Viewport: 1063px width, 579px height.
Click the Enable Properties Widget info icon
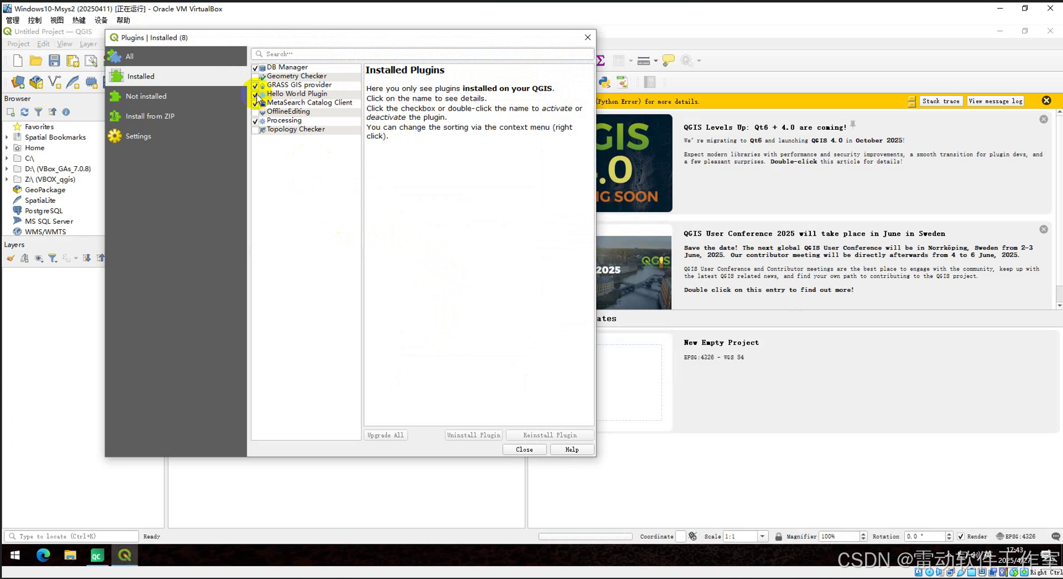pyautogui.click(x=66, y=112)
